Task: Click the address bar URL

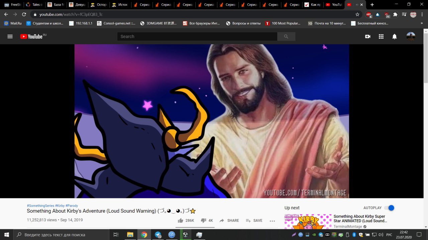Action: tap(71, 14)
